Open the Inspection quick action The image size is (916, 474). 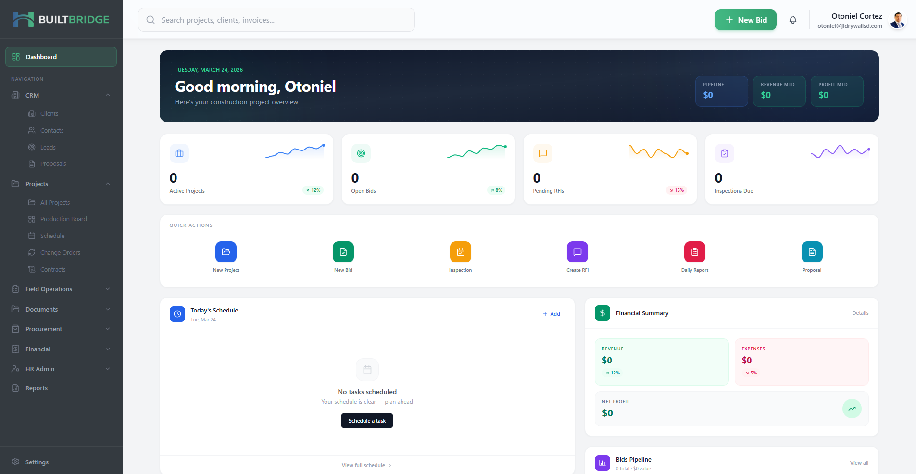(460, 251)
